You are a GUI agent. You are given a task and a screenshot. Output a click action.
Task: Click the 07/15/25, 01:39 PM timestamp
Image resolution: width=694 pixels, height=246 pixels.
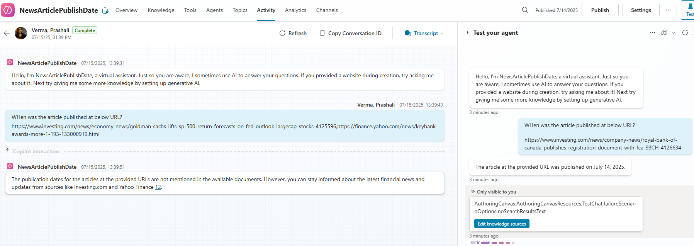[x=51, y=37]
